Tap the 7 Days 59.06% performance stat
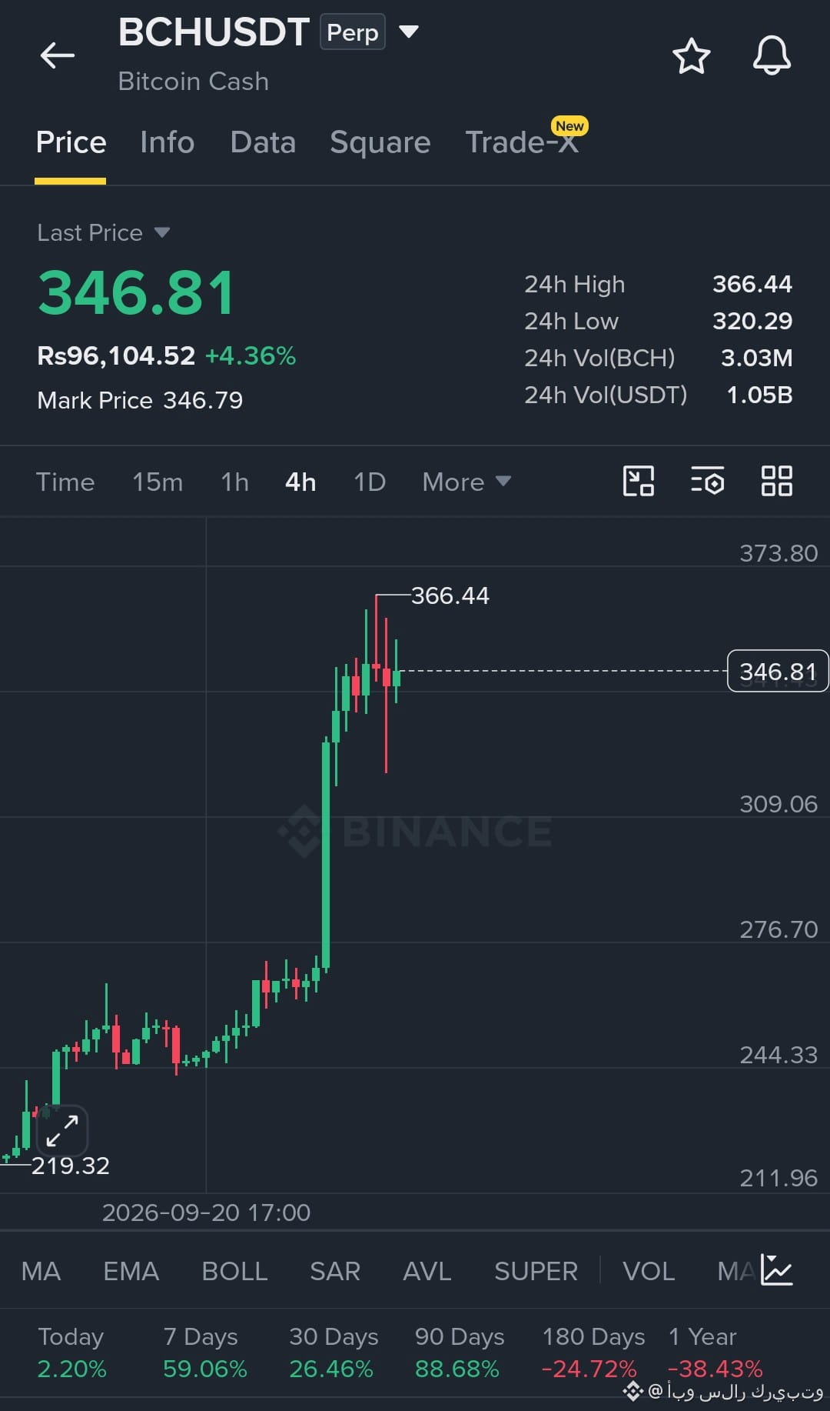830x1411 pixels. pos(204,1353)
